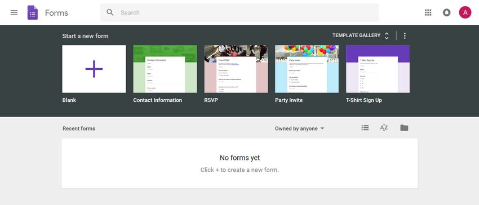This screenshot has width=479, height=205.
Task: Open the notifications bell
Action: (x=447, y=12)
